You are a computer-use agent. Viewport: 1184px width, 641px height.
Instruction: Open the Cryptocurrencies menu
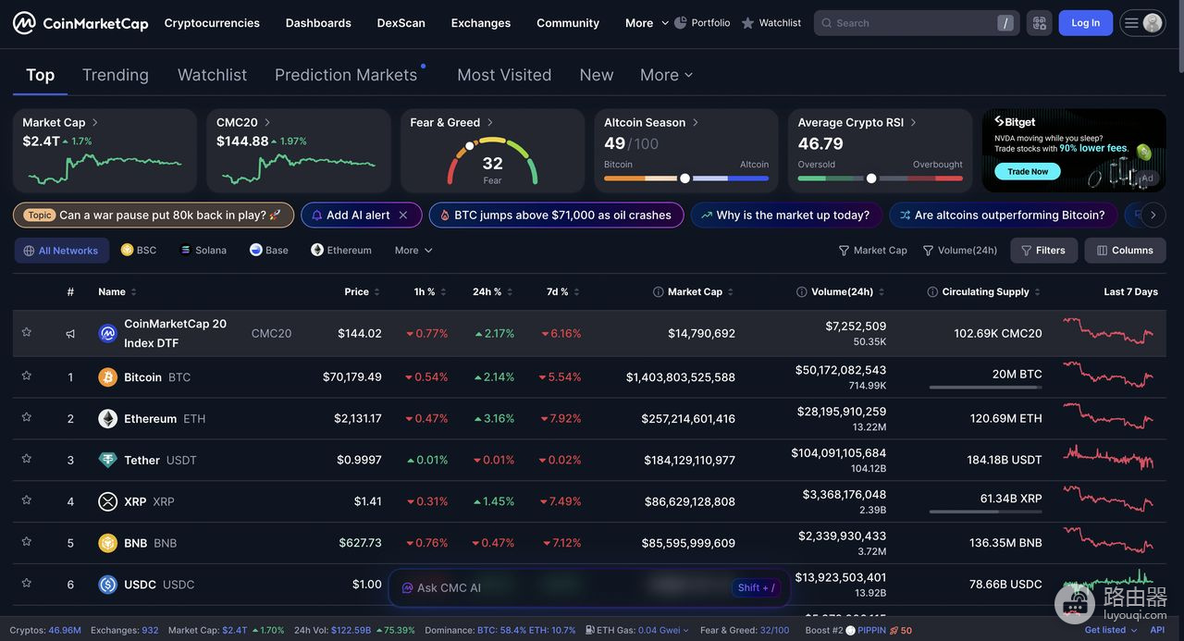212,23
